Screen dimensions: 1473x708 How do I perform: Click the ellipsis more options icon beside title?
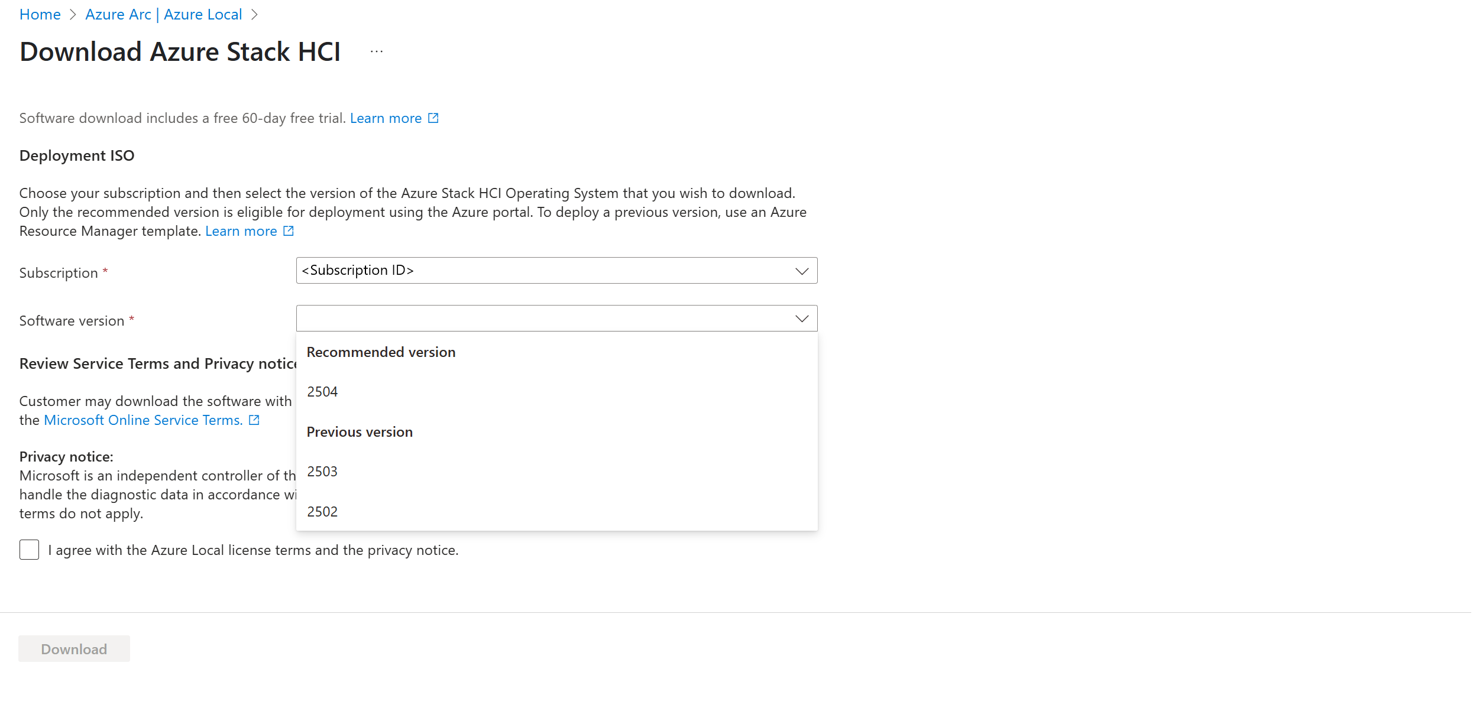click(377, 51)
